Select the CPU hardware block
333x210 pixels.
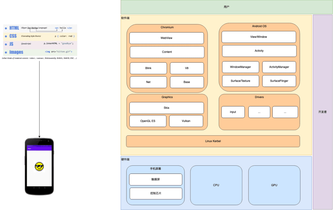[x=216, y=185]
